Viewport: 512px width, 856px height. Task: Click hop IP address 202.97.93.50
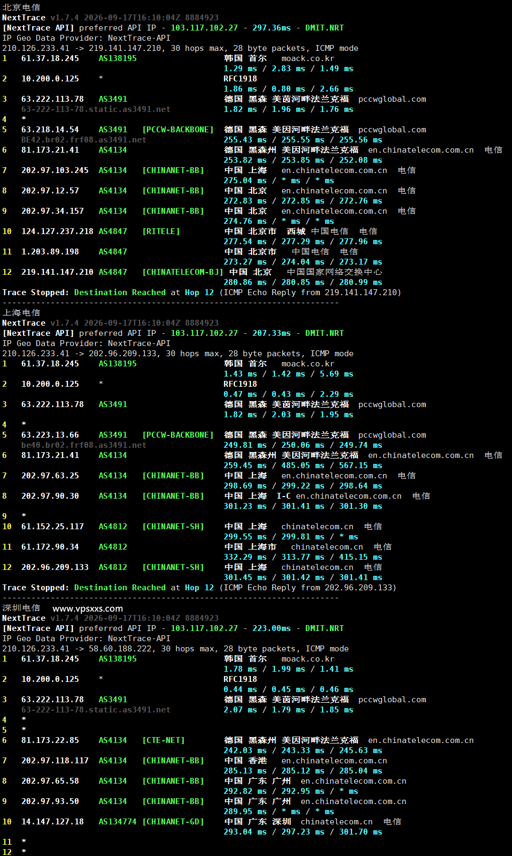click(50, 801)
